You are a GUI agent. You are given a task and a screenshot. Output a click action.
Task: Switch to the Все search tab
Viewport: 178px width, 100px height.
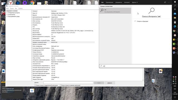[102, 2]
